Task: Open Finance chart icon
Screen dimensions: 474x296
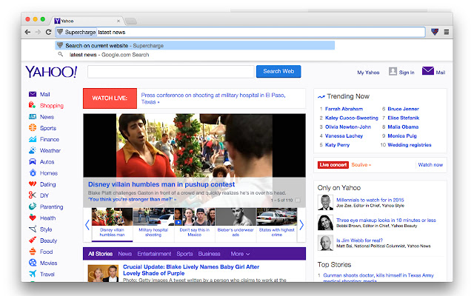Action: 33,139
